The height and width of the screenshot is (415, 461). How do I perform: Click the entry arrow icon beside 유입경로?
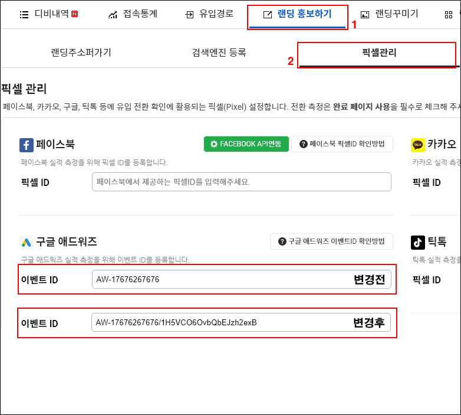189,15
